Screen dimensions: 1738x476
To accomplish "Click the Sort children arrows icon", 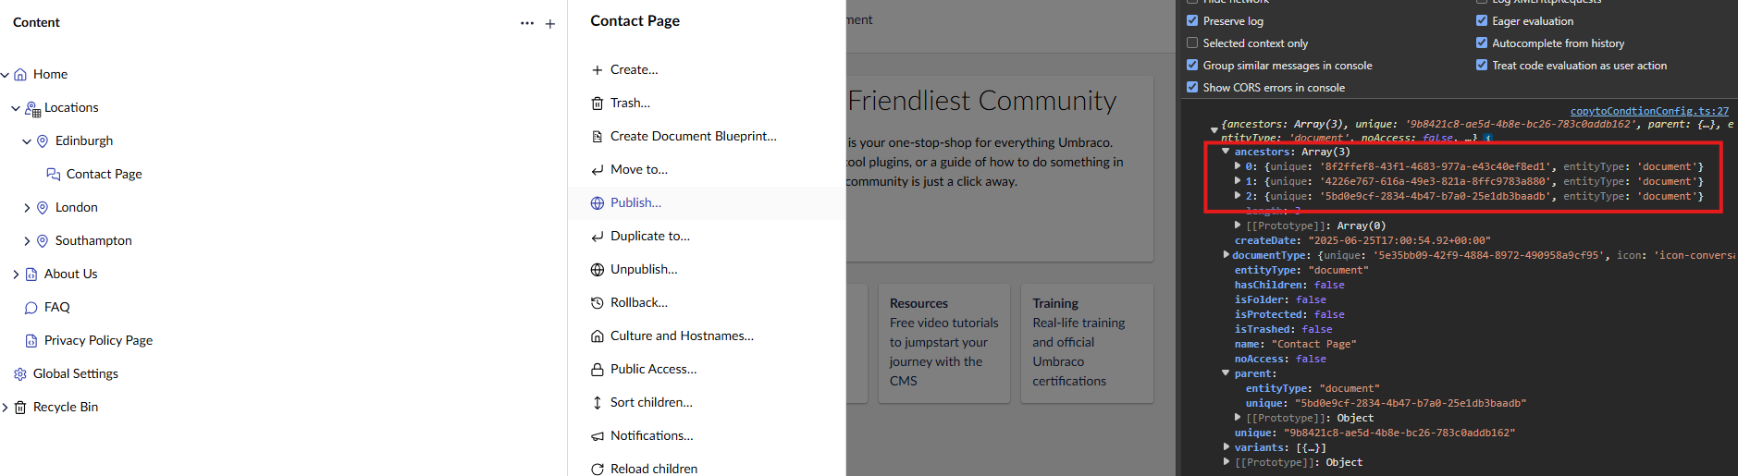I will click(598, 403).
